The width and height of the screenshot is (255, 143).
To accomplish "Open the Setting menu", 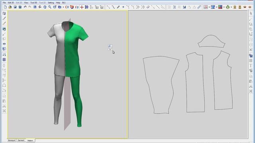I will coord(51,3).
